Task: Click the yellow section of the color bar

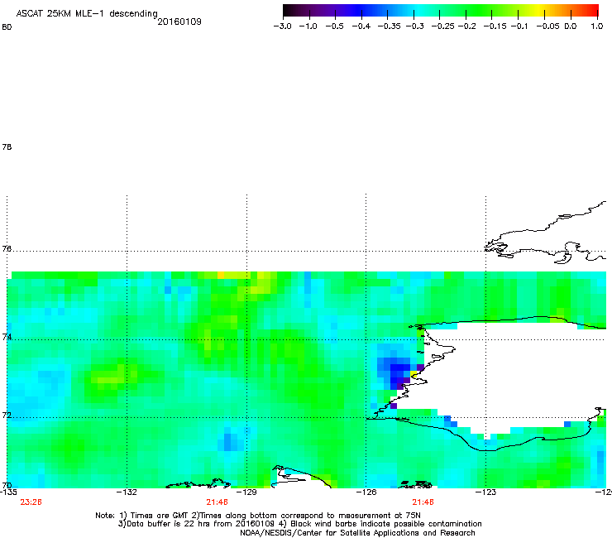Action: coord(541,10)
